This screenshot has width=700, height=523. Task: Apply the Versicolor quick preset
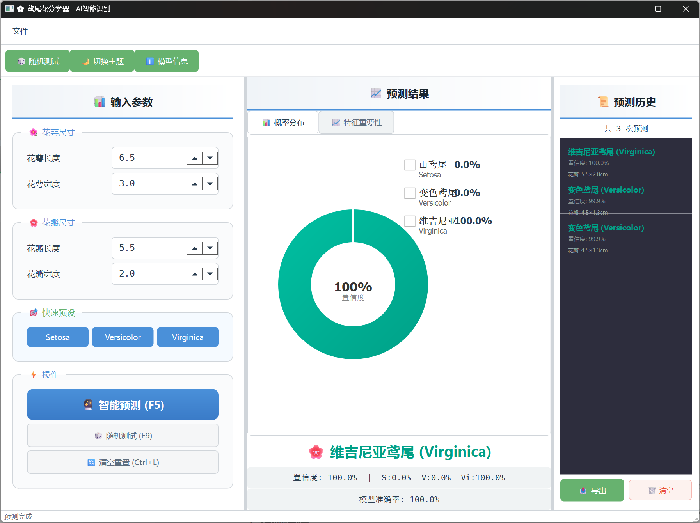click(x=123, y=337)
